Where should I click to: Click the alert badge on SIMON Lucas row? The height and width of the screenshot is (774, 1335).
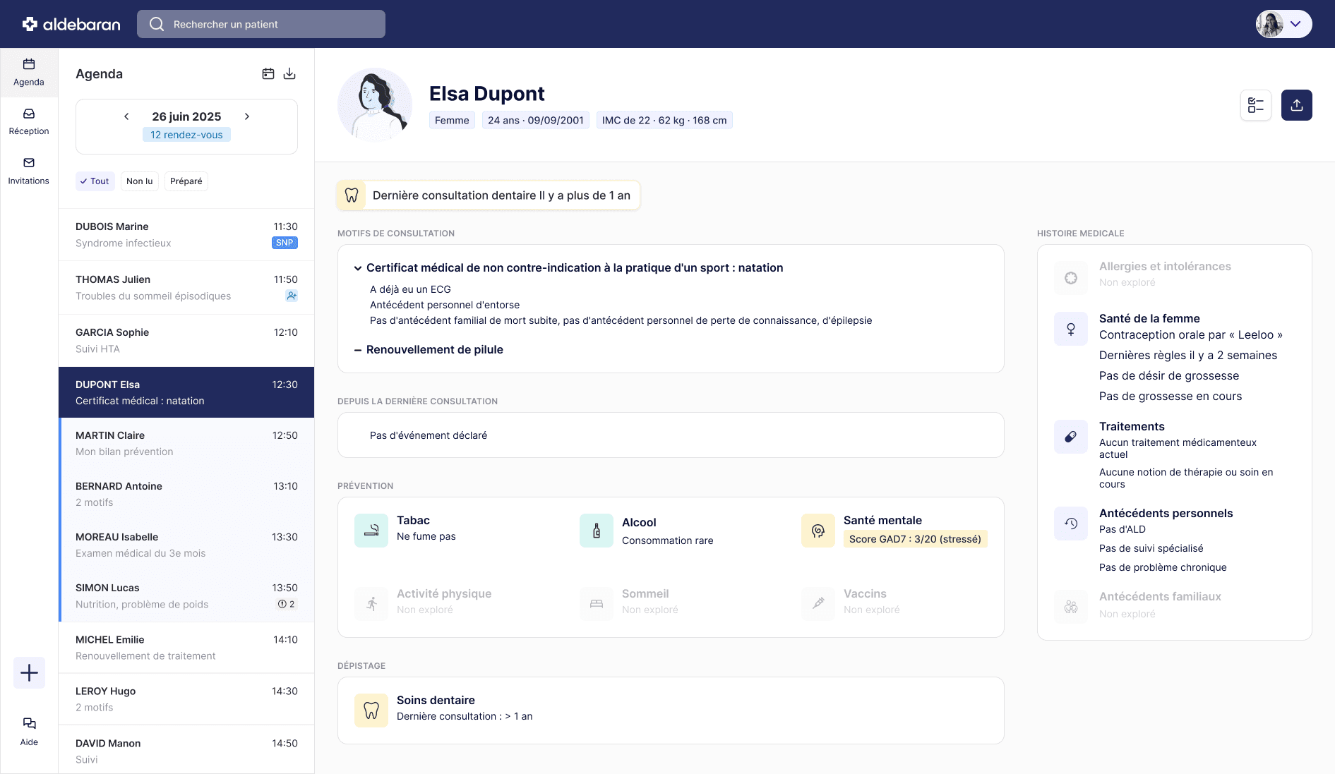point(287,604)
